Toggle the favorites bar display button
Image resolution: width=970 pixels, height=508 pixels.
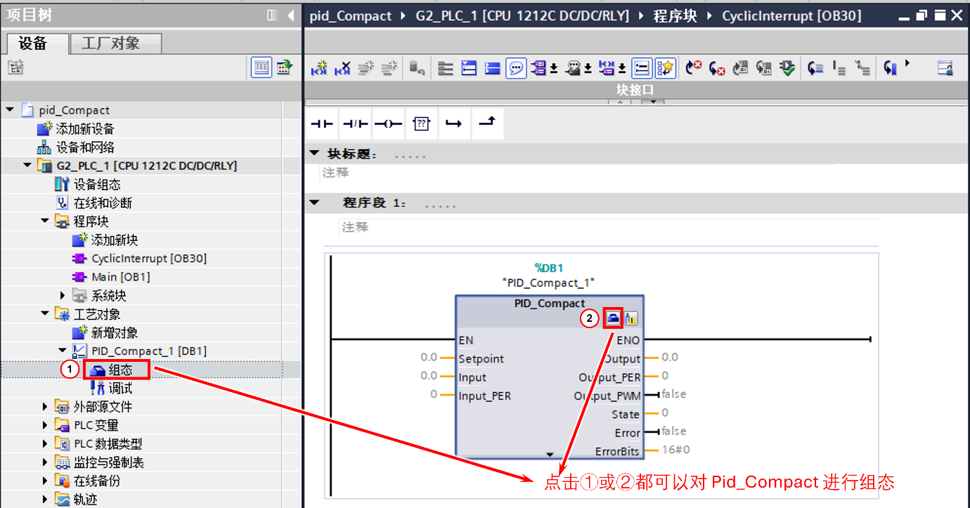tap(665, 68)
